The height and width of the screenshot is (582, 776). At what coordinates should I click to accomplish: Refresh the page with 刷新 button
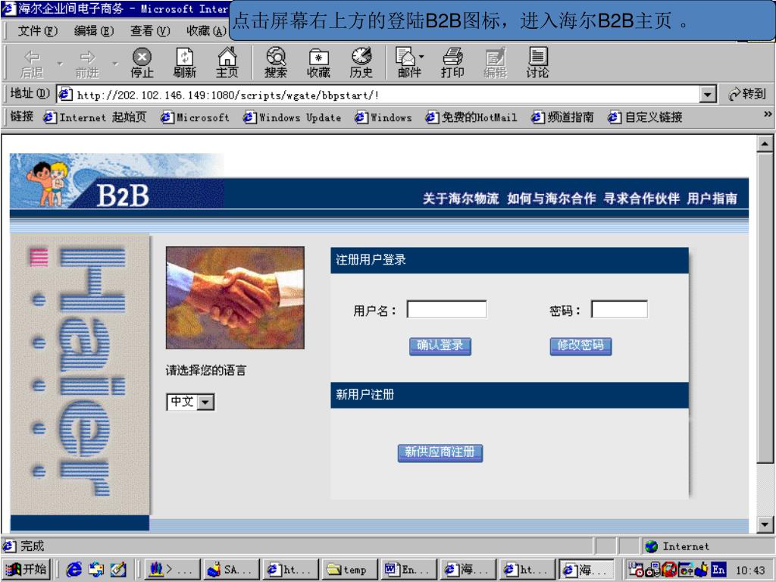coord(185,64)
